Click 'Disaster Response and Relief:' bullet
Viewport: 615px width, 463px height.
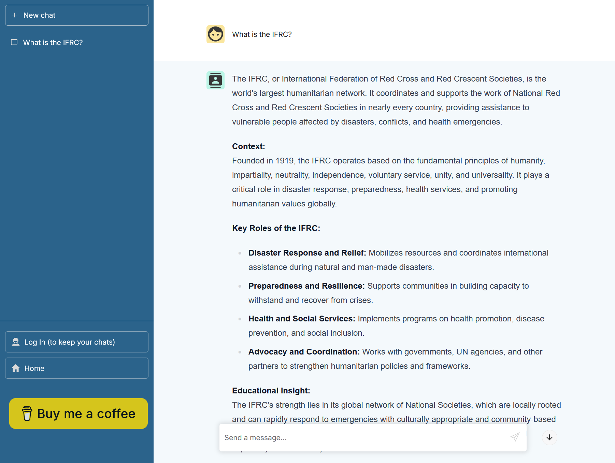pos(307,253)
